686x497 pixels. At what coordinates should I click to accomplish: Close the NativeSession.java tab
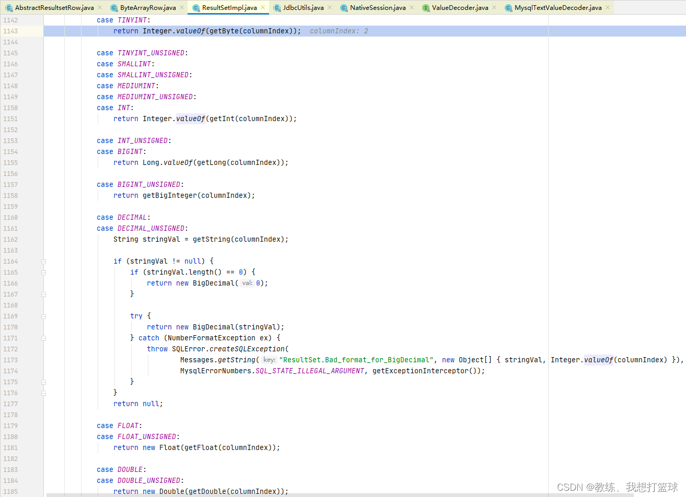pos(412,7)
